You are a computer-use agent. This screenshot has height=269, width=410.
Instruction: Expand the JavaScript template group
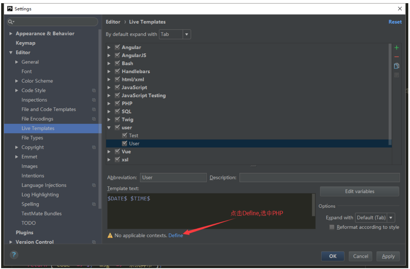pyautogui.click(x=109, y=87)
